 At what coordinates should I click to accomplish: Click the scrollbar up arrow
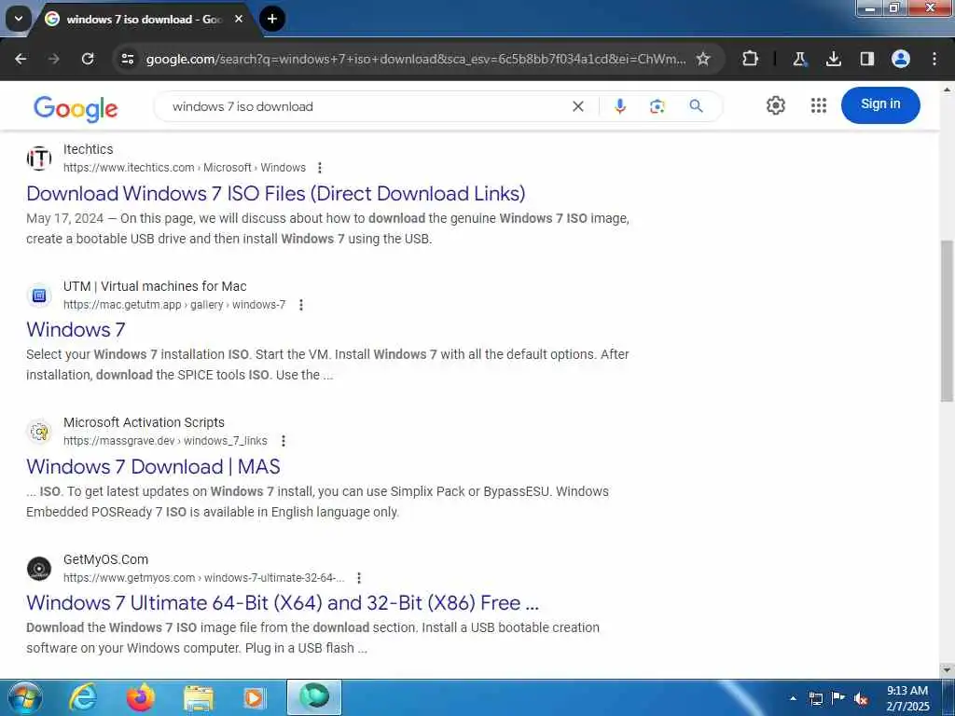tap(947, 89)
